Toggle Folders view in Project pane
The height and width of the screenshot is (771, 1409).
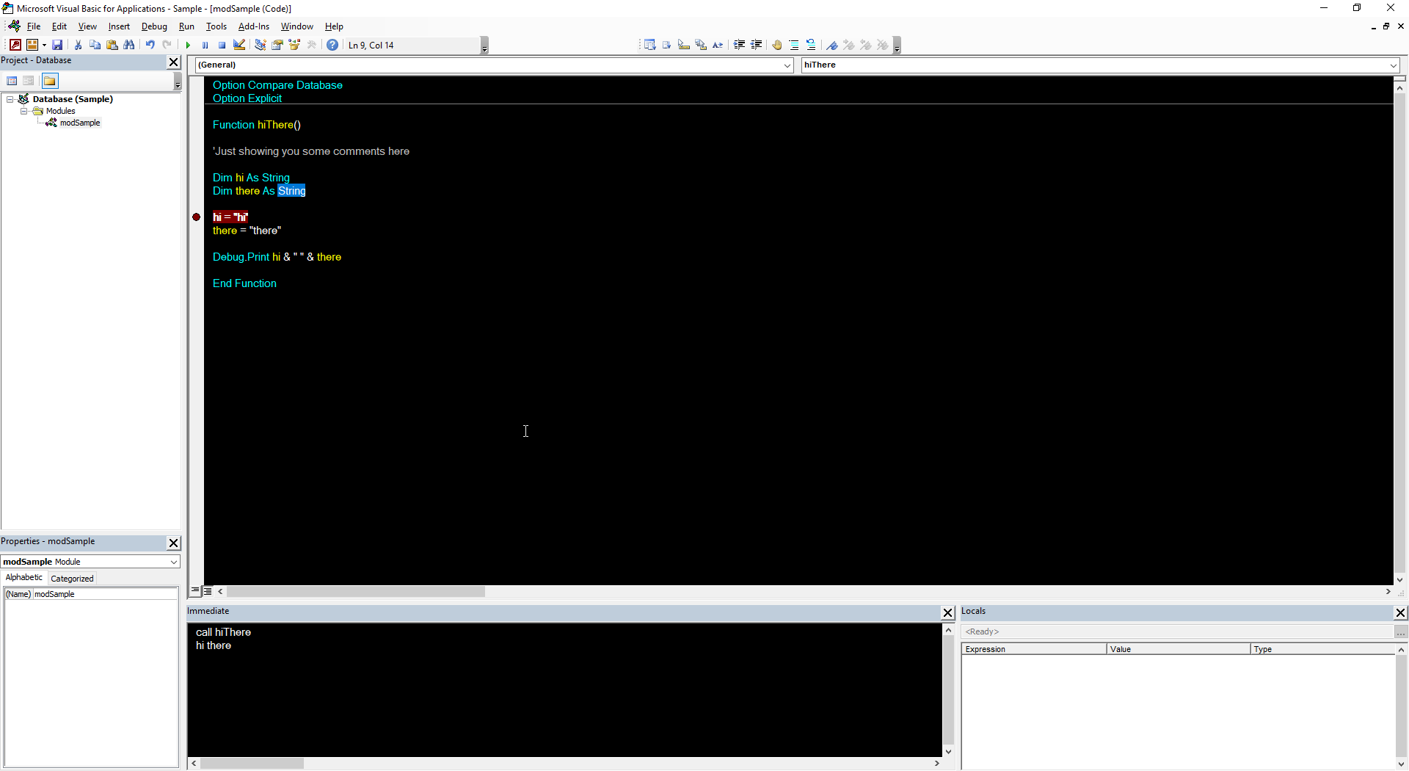tap(50, 81)
